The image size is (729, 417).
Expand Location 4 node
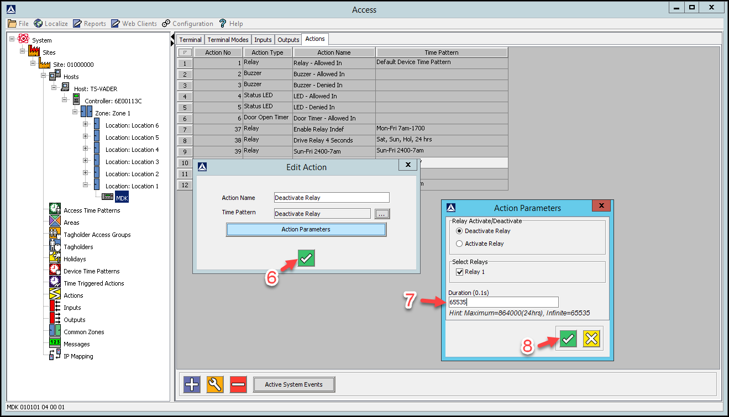point(86,149)
